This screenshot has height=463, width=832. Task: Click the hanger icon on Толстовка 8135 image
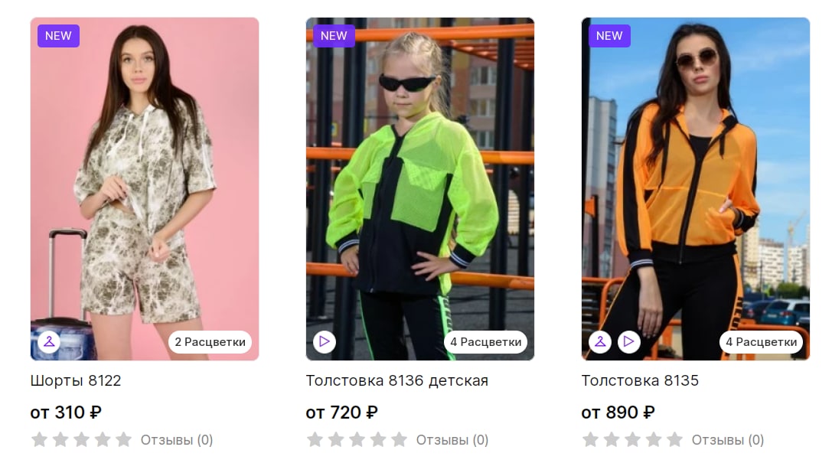(x=600, y=341)
